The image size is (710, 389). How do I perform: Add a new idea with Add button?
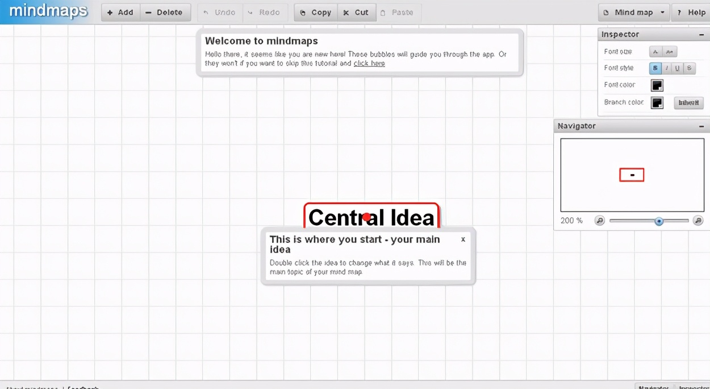pos(120,13)
